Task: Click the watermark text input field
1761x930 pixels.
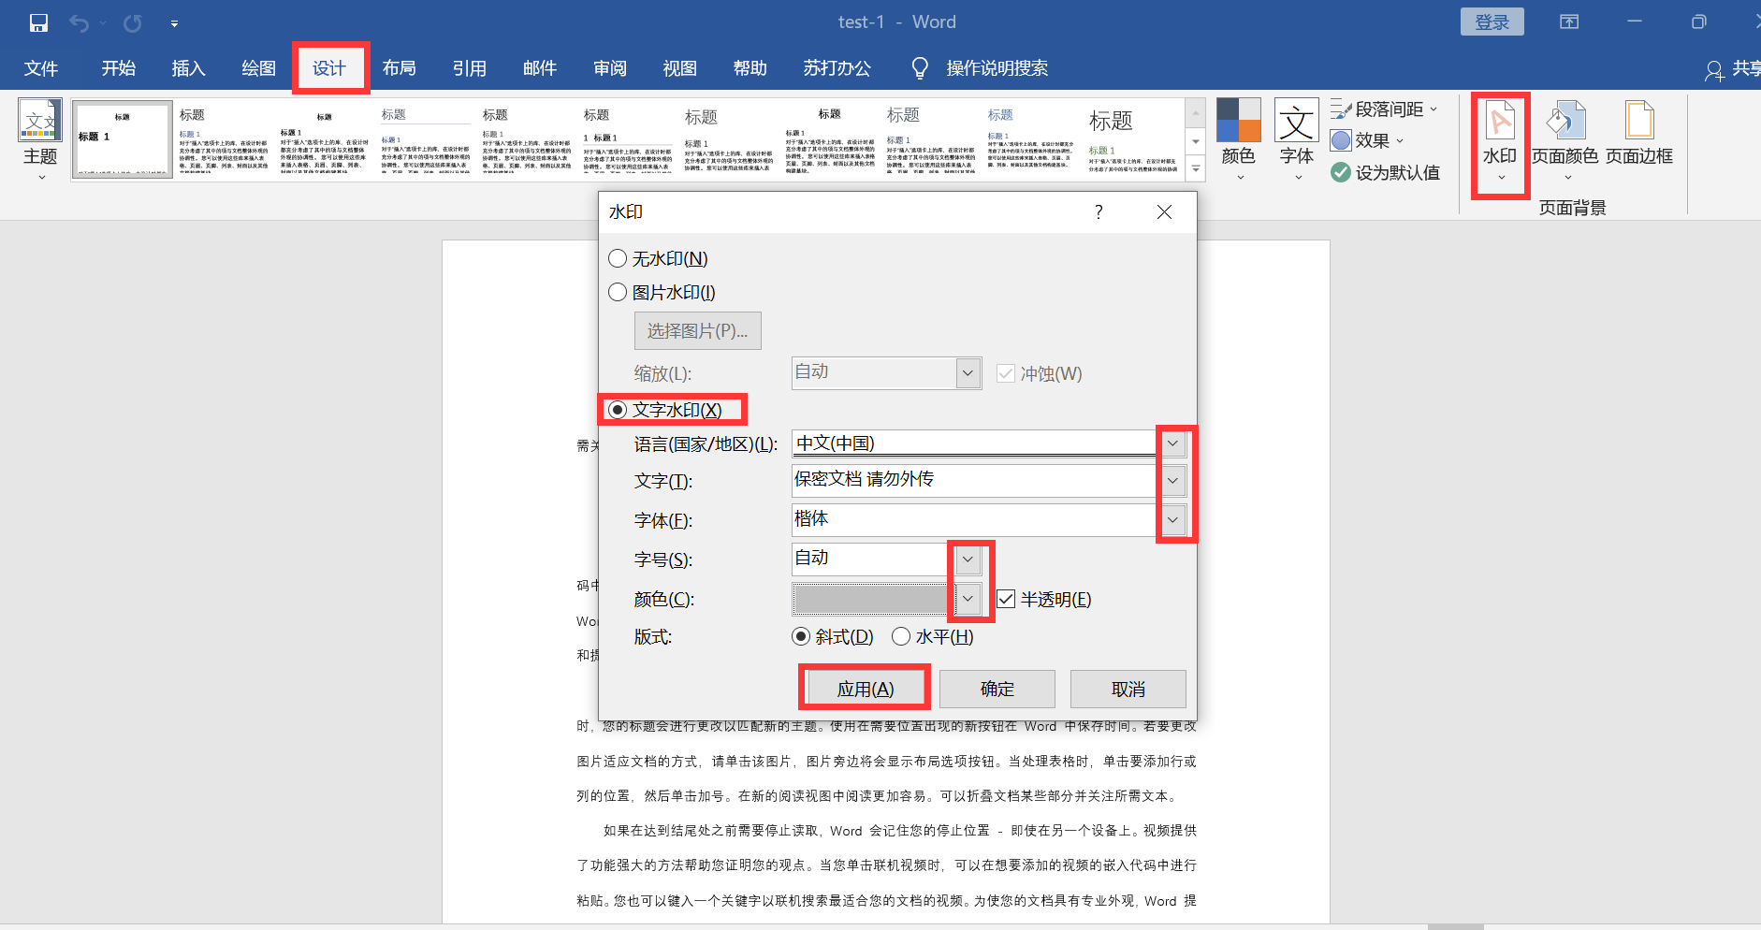Action: (x=975, y=480)
